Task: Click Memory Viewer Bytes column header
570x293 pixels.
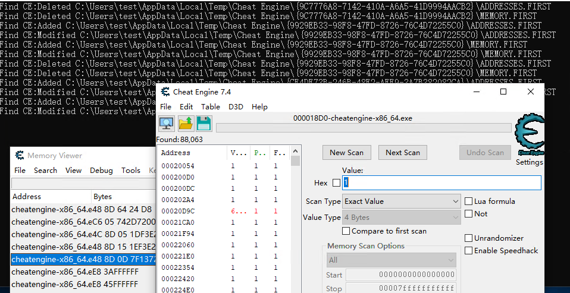Action: (124, 196)
